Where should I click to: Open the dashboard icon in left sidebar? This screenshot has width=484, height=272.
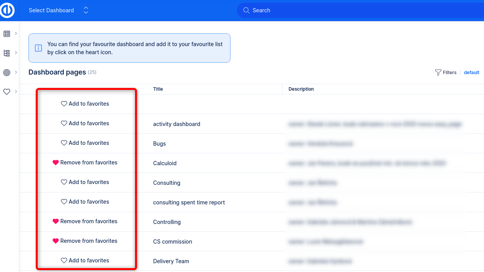[x=7, y=34]
